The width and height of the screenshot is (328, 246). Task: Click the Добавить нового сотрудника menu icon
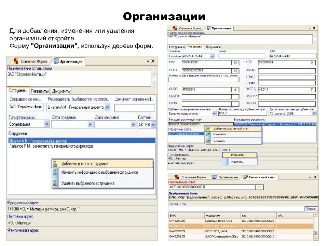[55, 164]
